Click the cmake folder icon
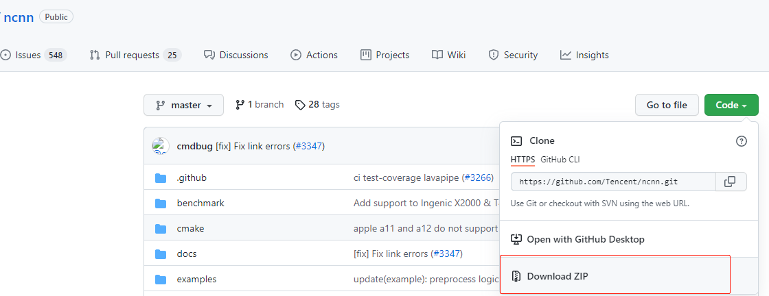The image size is (769, 296). [x=161, y=228]
